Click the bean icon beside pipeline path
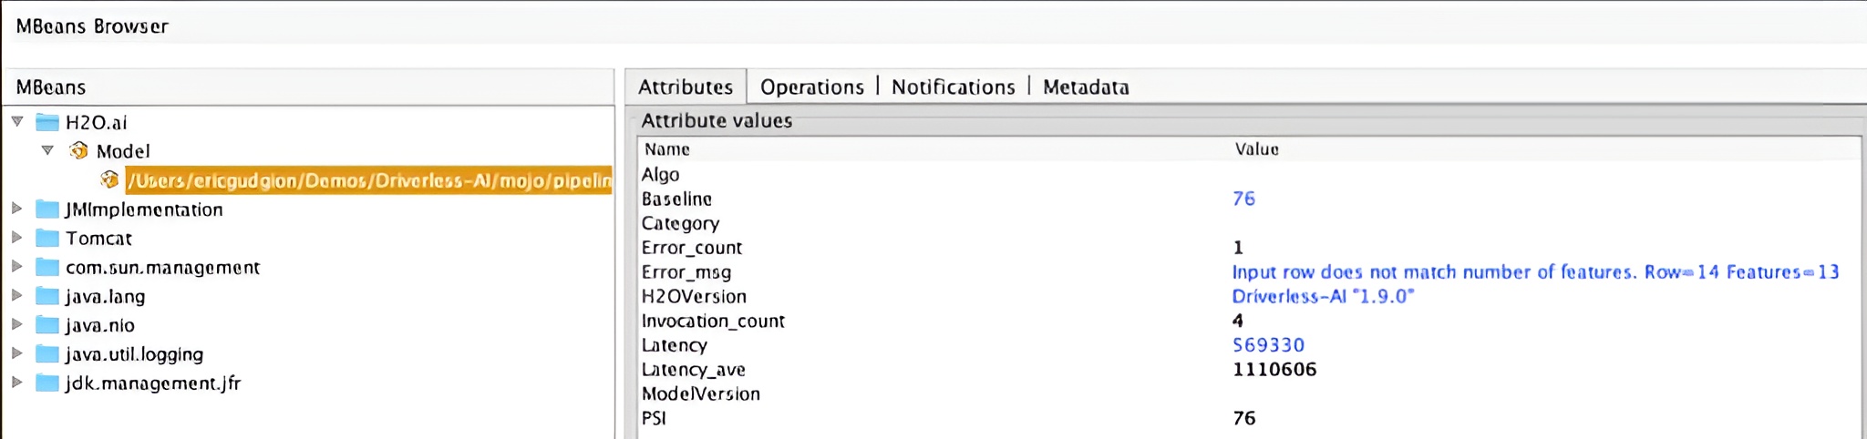Image resolution: width=1867 pixels, height=439 pixels. pos(109,179)
